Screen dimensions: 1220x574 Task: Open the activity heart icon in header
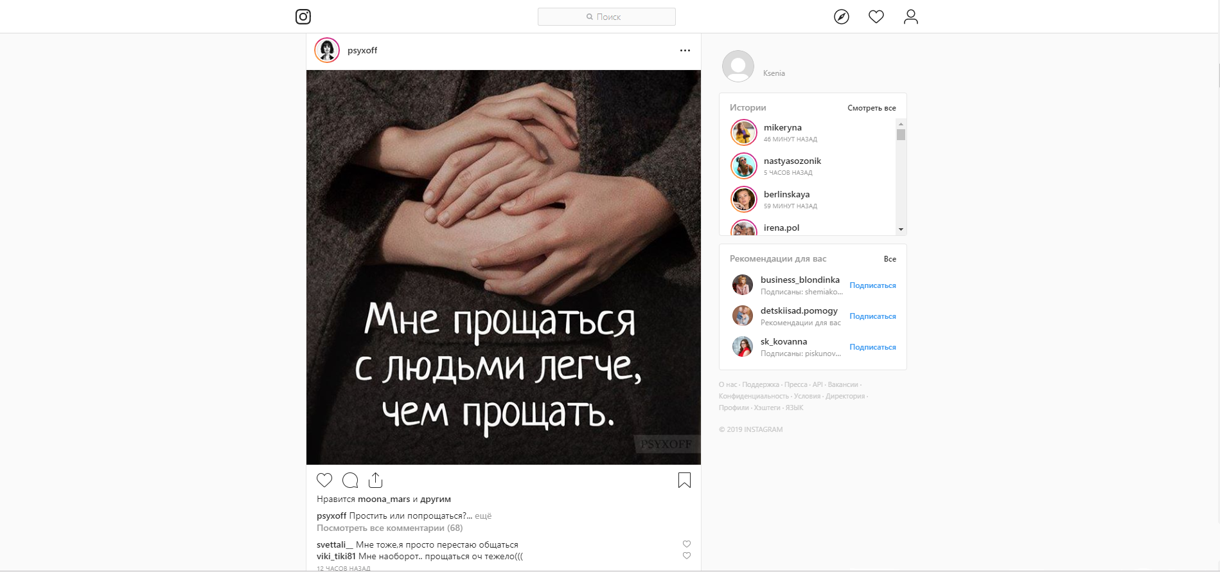[x=876, y=17]
